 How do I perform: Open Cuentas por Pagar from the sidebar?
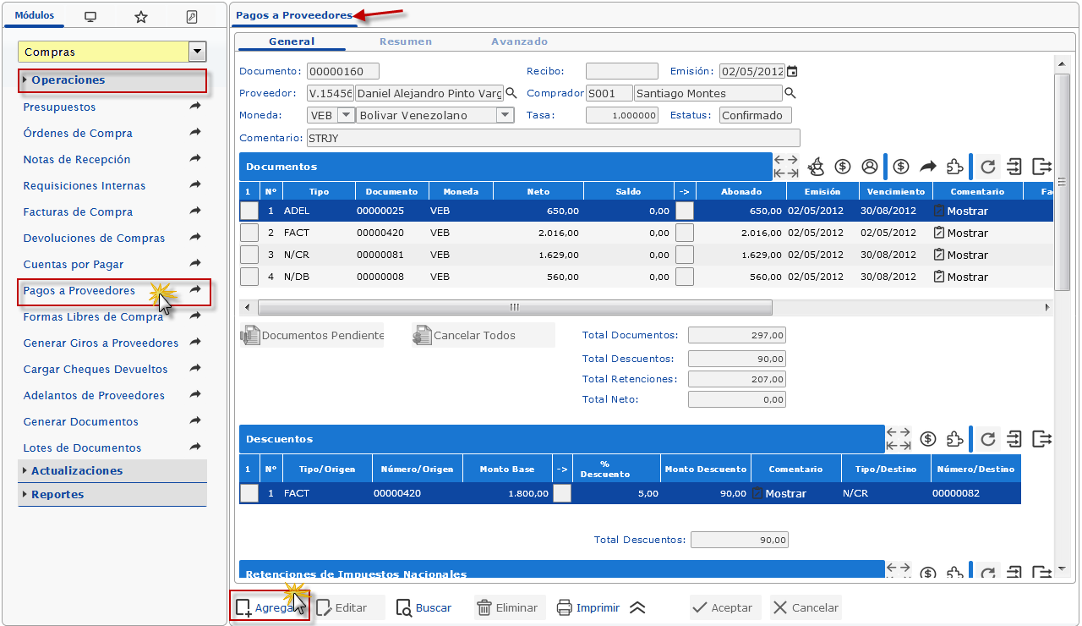pos(74,264)
